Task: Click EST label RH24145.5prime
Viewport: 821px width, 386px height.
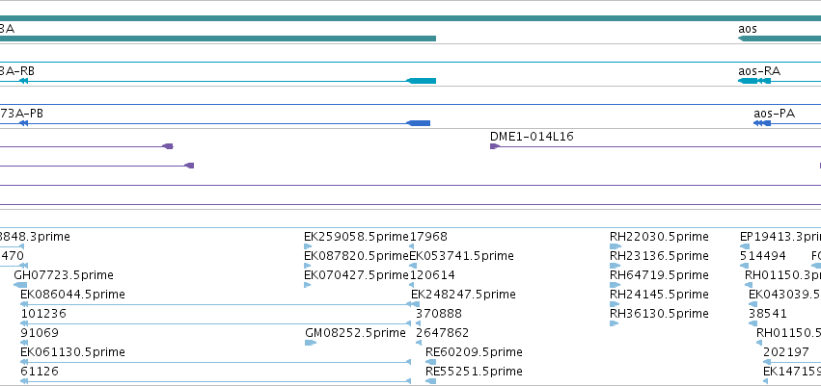Action: [x=659, y=295]
